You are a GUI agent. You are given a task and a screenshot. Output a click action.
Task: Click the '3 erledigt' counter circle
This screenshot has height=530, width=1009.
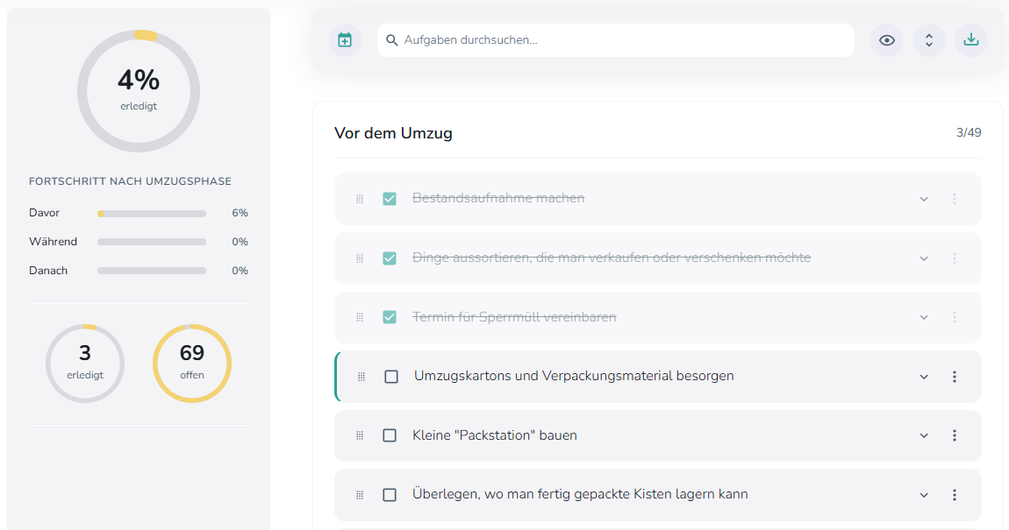point(85,364)
